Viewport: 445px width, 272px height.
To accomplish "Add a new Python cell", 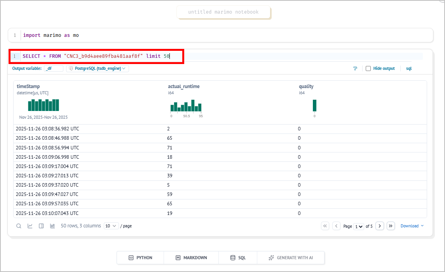I will pos(140,258).
